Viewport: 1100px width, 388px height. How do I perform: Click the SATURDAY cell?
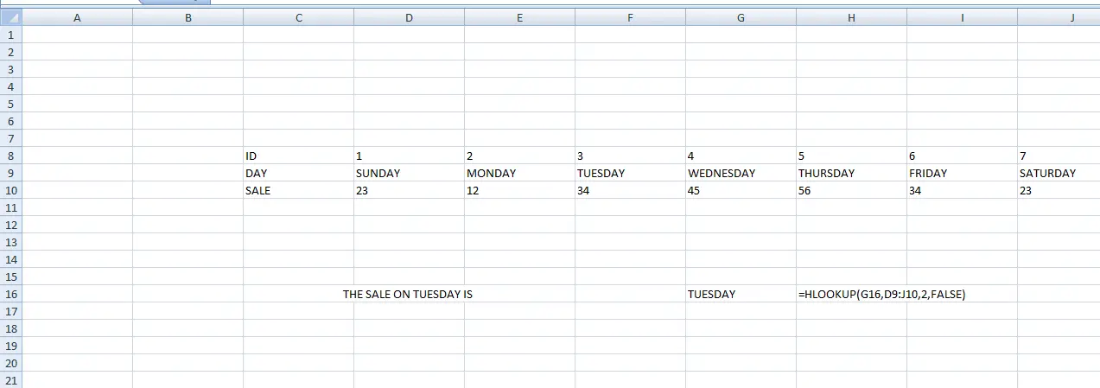[1059, 173]
